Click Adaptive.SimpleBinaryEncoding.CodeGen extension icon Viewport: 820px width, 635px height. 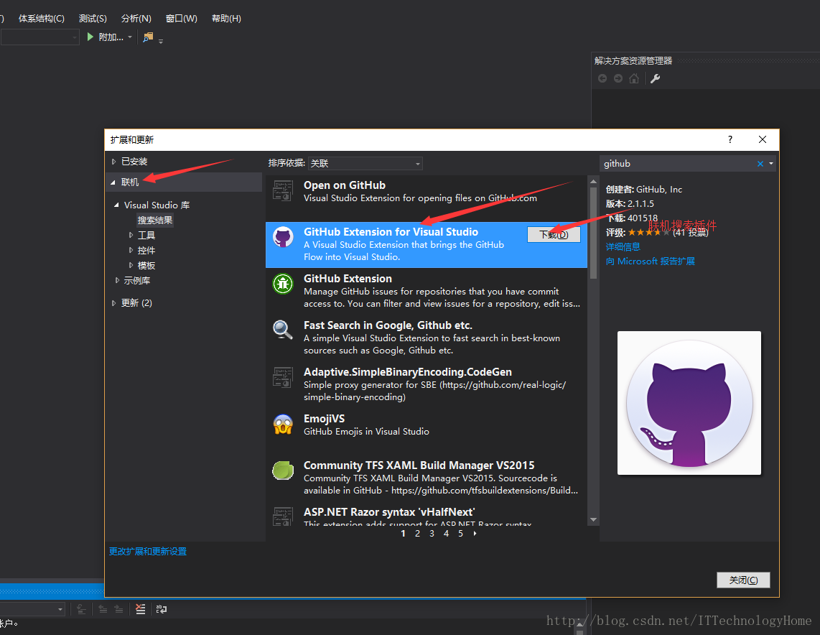tap(283, 377)
